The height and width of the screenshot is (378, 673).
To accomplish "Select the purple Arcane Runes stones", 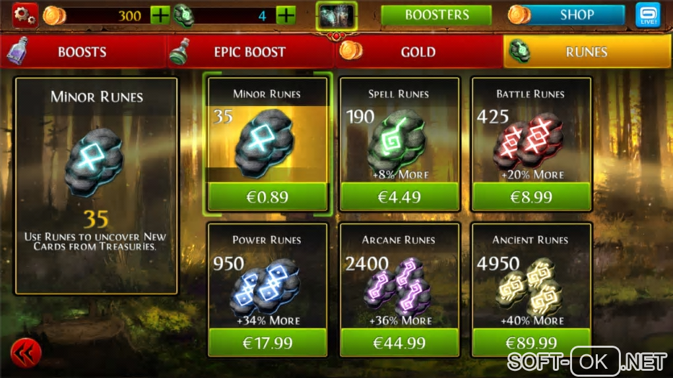I will [397, 286].
